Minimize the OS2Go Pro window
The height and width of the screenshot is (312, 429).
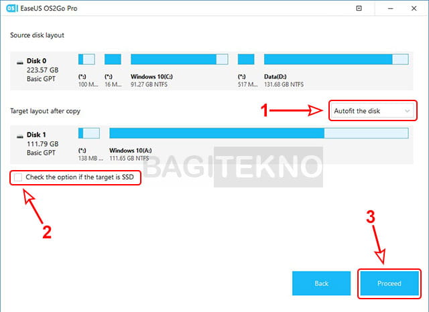tap(390, 8)
